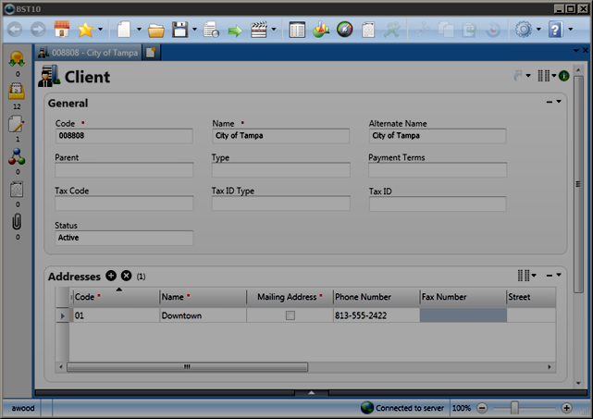Click the add address plus icon
The image size is (593, 419).
tap(111, 276)
